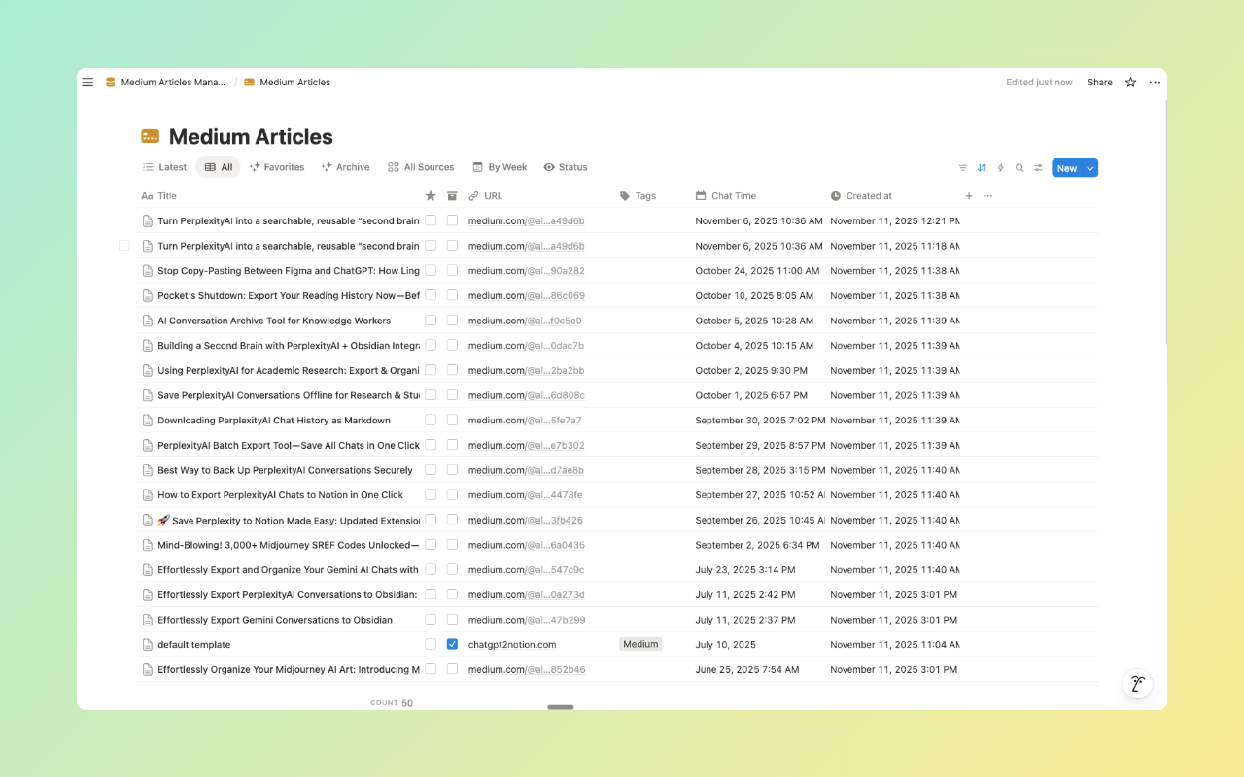The image size is (1244, 777).
Task: Check the favorite box for the Pocket's Shutdown article
Action: tap(431, 295)
